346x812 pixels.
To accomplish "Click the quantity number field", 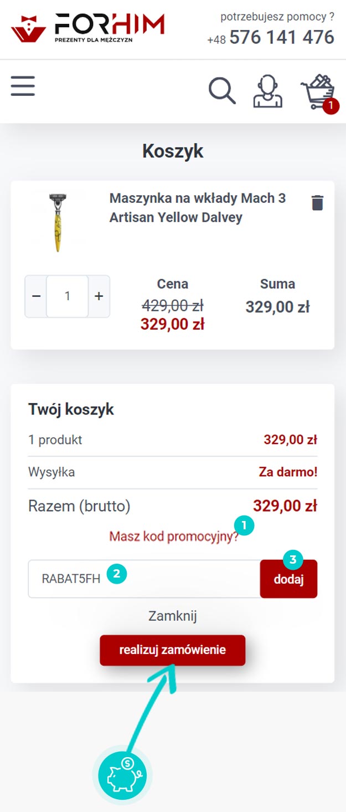I will [x=68, y=296].
